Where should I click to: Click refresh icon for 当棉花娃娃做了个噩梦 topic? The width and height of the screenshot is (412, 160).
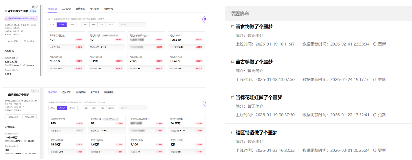coord(375,115)
